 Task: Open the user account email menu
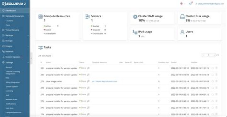point(210,4)
